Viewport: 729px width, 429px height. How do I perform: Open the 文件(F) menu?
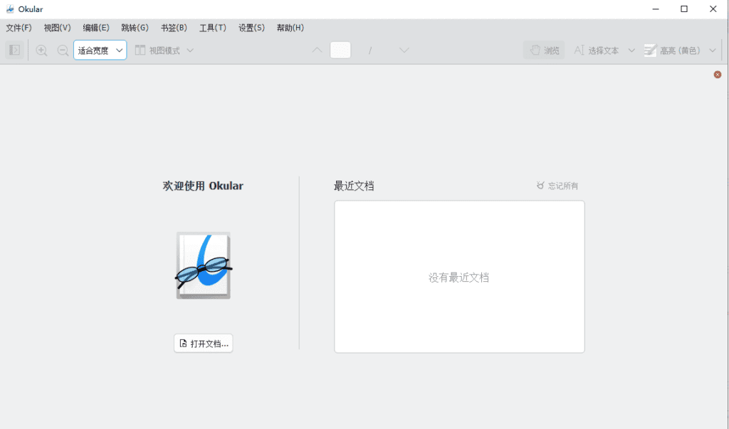coord(19,28)
